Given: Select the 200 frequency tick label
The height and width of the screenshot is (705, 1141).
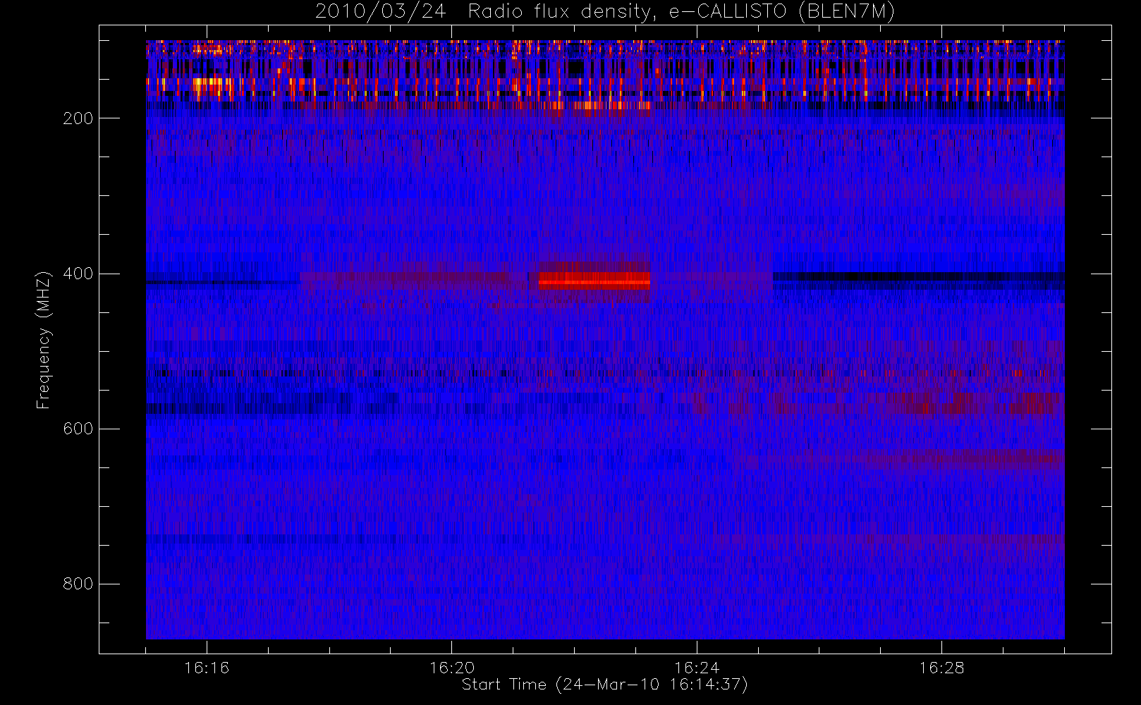Looking at the screenshot, I should tap(78, 118).
